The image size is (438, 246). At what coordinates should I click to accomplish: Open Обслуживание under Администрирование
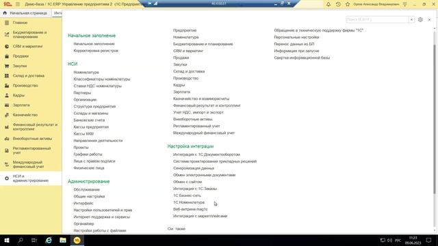pyautogui.click(x=87, y=190)
